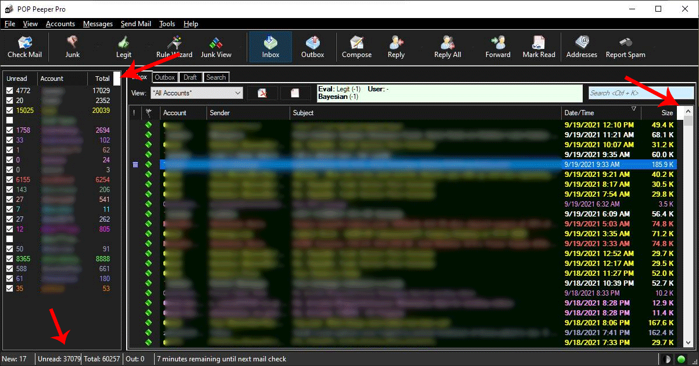
Task: Open the View menu
Action: coord(30,24)
